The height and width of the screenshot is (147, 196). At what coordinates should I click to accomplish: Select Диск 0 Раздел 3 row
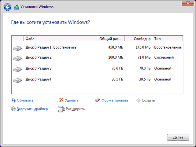pos(39,68)
